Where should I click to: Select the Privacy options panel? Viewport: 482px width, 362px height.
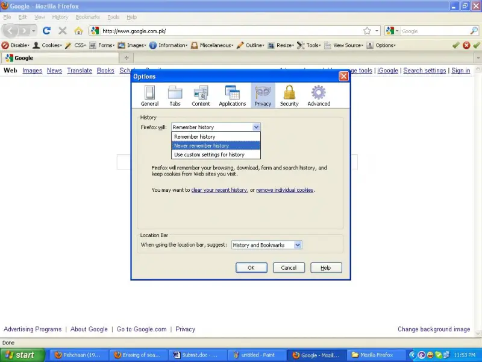pos(263,96)
